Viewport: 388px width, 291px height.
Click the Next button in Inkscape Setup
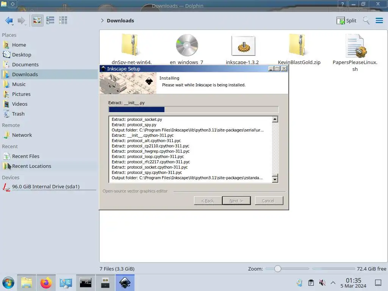(x=236, y=201)
